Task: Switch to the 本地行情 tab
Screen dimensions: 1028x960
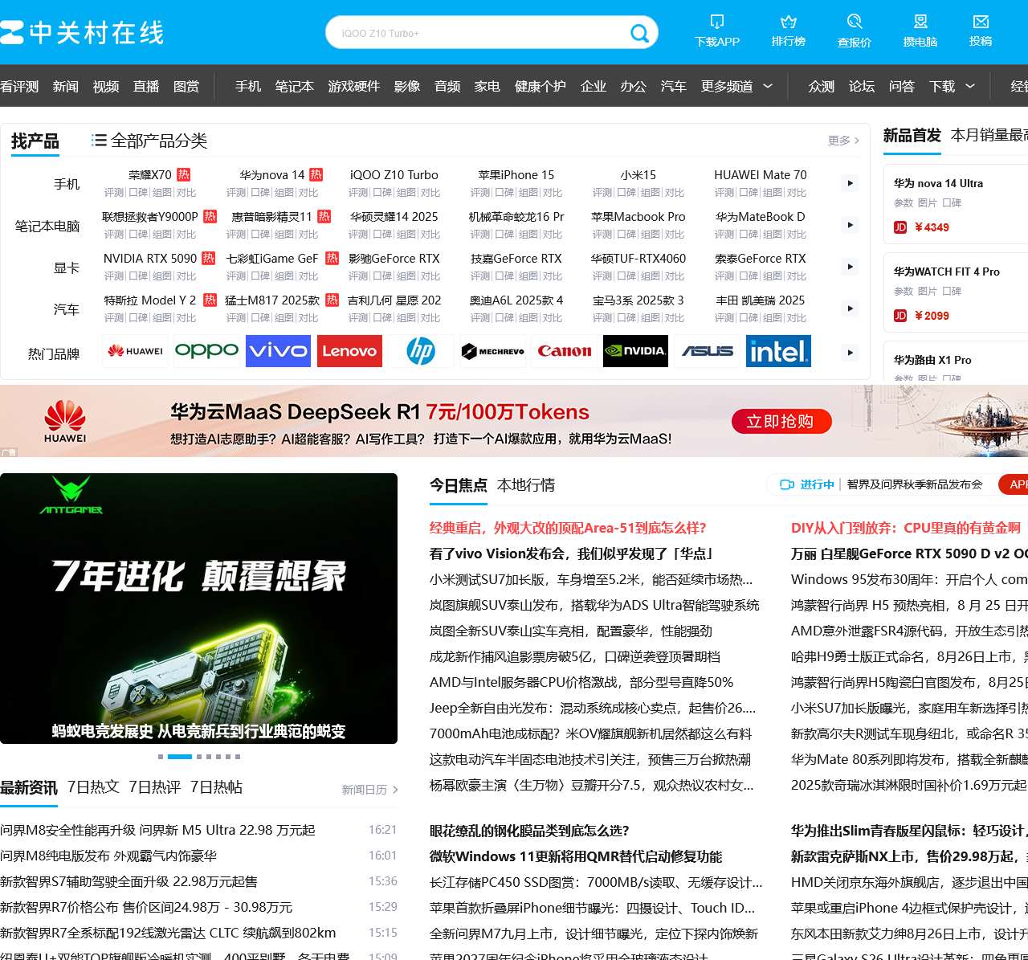Action: coord(527,485)
